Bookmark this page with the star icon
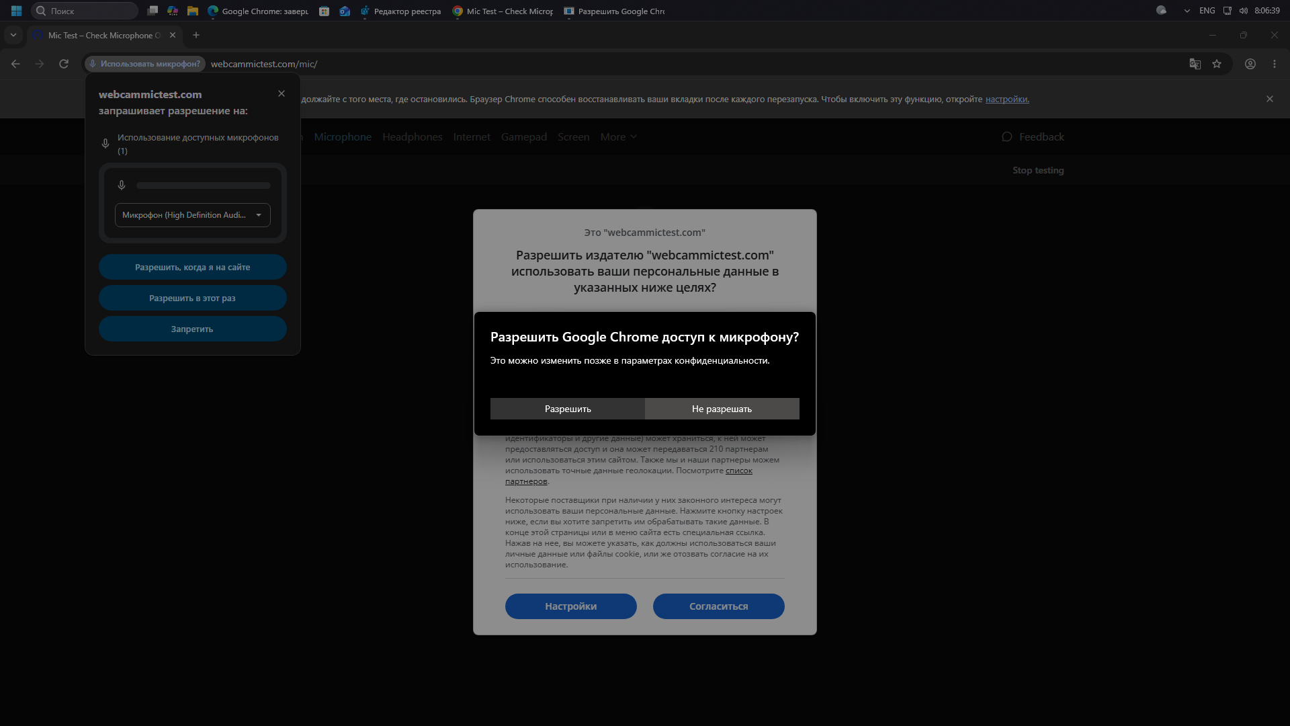The image size is (1290, 726). pos(1217,64)
